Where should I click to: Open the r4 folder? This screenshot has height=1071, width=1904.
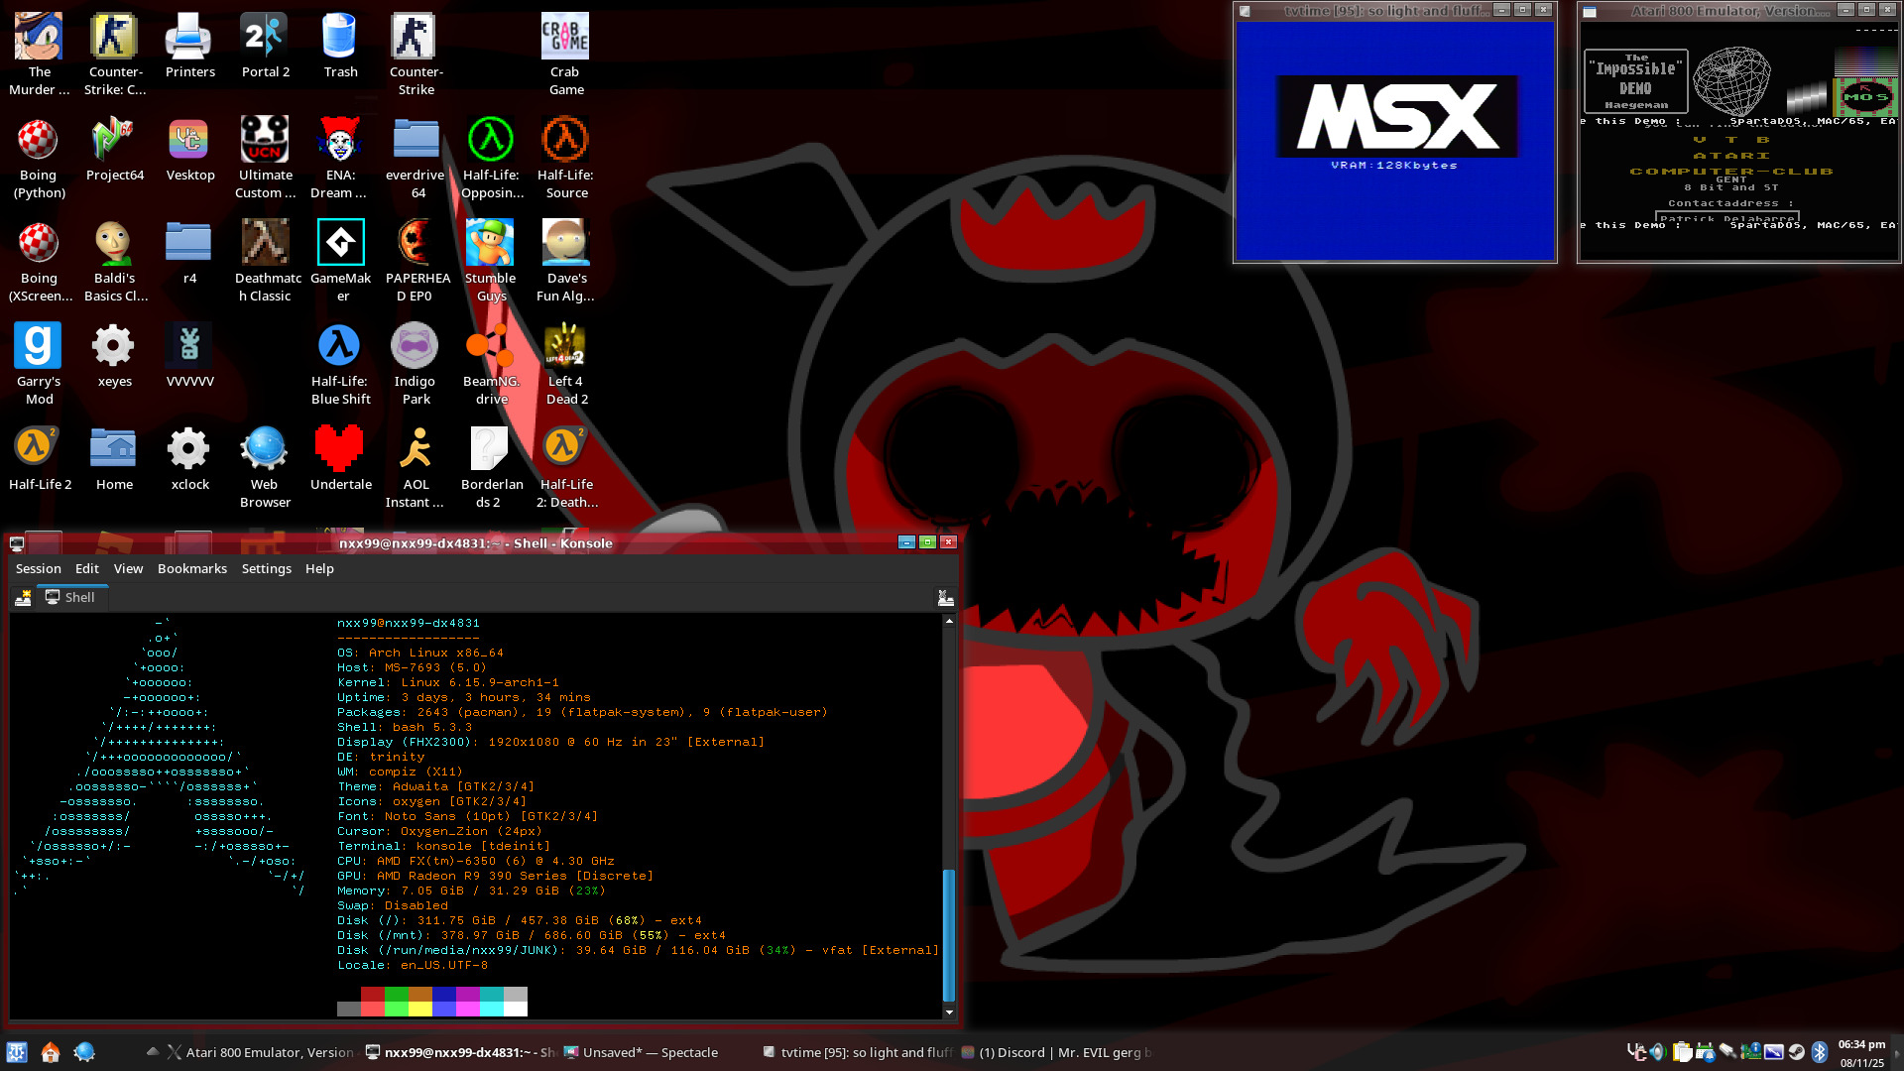[x=189, y=252]
